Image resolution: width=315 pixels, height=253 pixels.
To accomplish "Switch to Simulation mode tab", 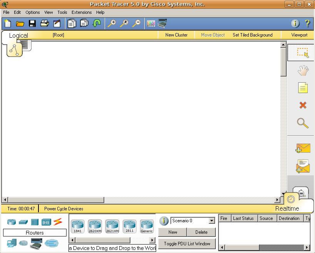I will pyautogui.click(x=301, y=193).
